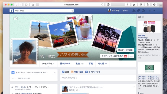Screen dimensions: 167x94
Task: Open the notifications globe icon
Action: click(x=143, y=11)
